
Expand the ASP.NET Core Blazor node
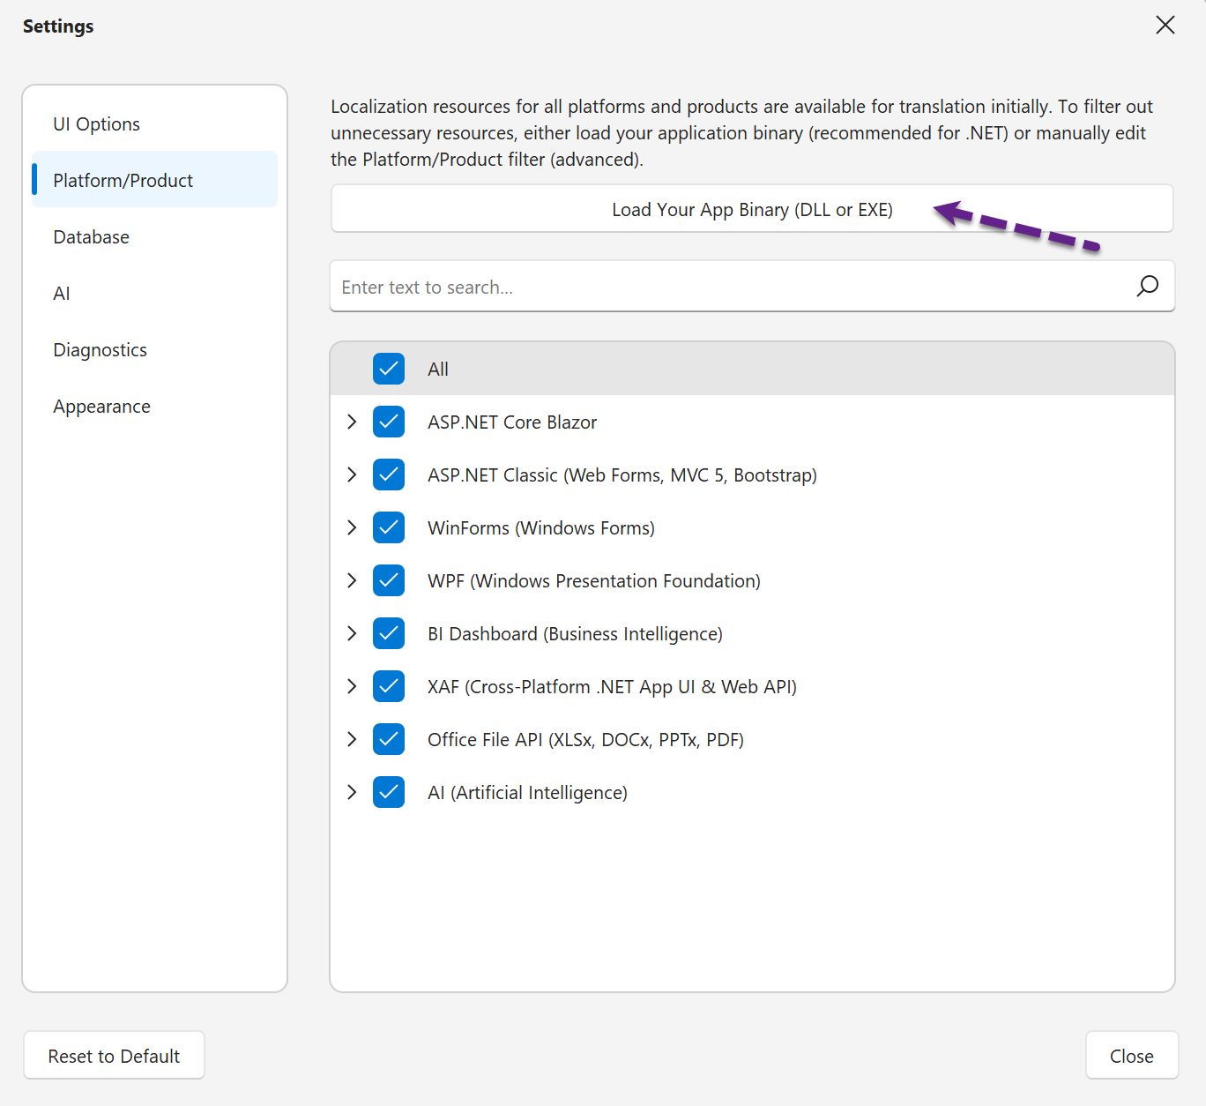[x=352, y=422]
